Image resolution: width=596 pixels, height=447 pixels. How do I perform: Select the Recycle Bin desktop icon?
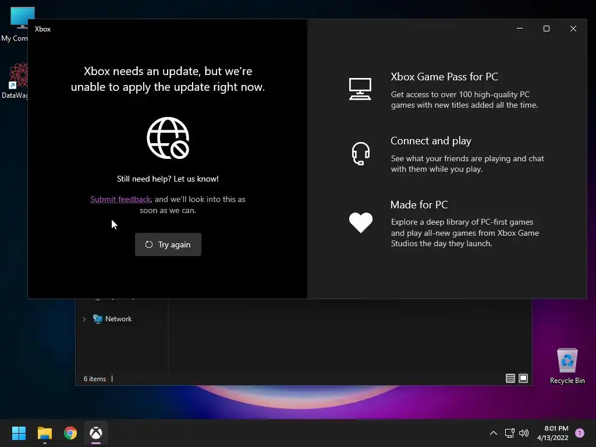click(x=567, y=366)
